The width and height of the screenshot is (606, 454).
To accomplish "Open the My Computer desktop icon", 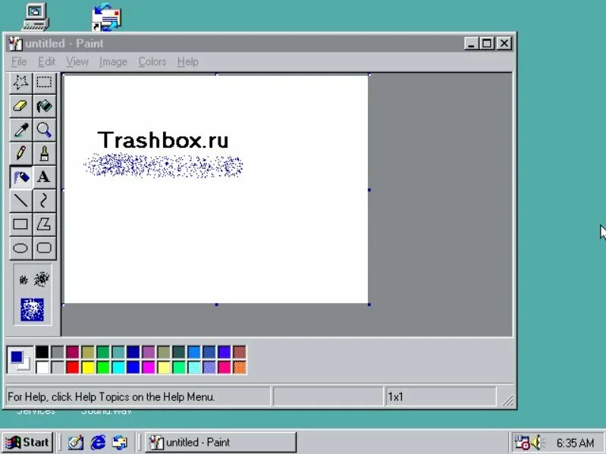I will 35,17.
